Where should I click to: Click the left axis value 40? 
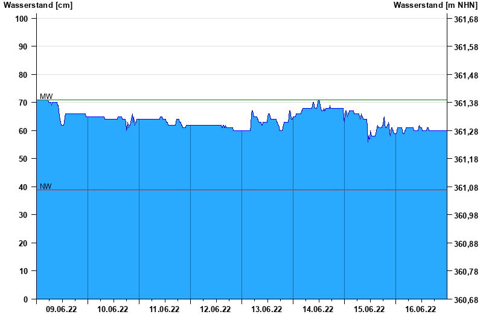23,187
